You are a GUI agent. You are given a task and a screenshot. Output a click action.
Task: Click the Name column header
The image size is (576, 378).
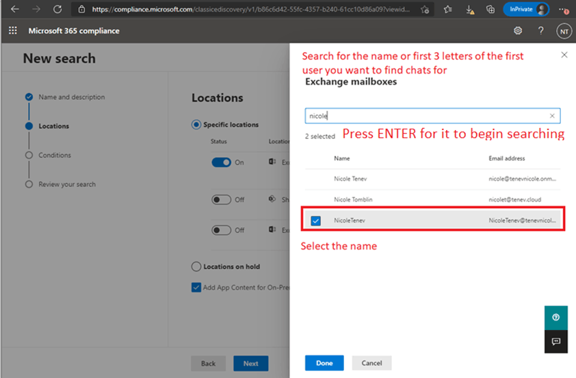(341, 158)
